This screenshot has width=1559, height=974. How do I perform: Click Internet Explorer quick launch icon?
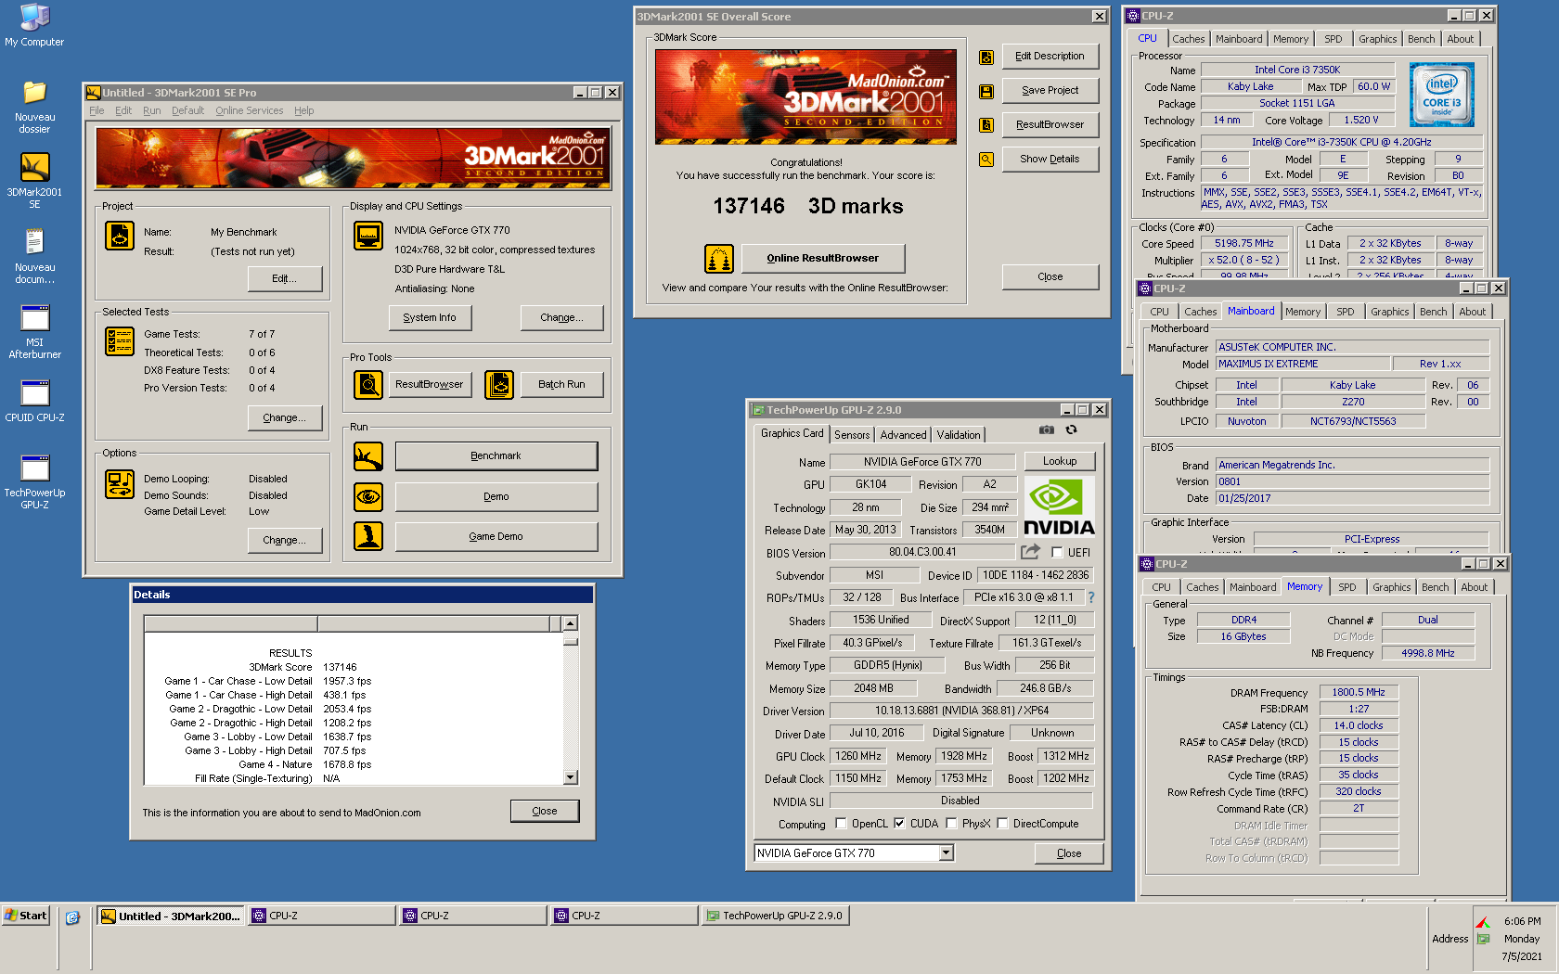[72, 917]
